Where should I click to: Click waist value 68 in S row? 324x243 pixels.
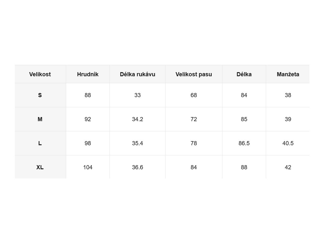[194, 95]
